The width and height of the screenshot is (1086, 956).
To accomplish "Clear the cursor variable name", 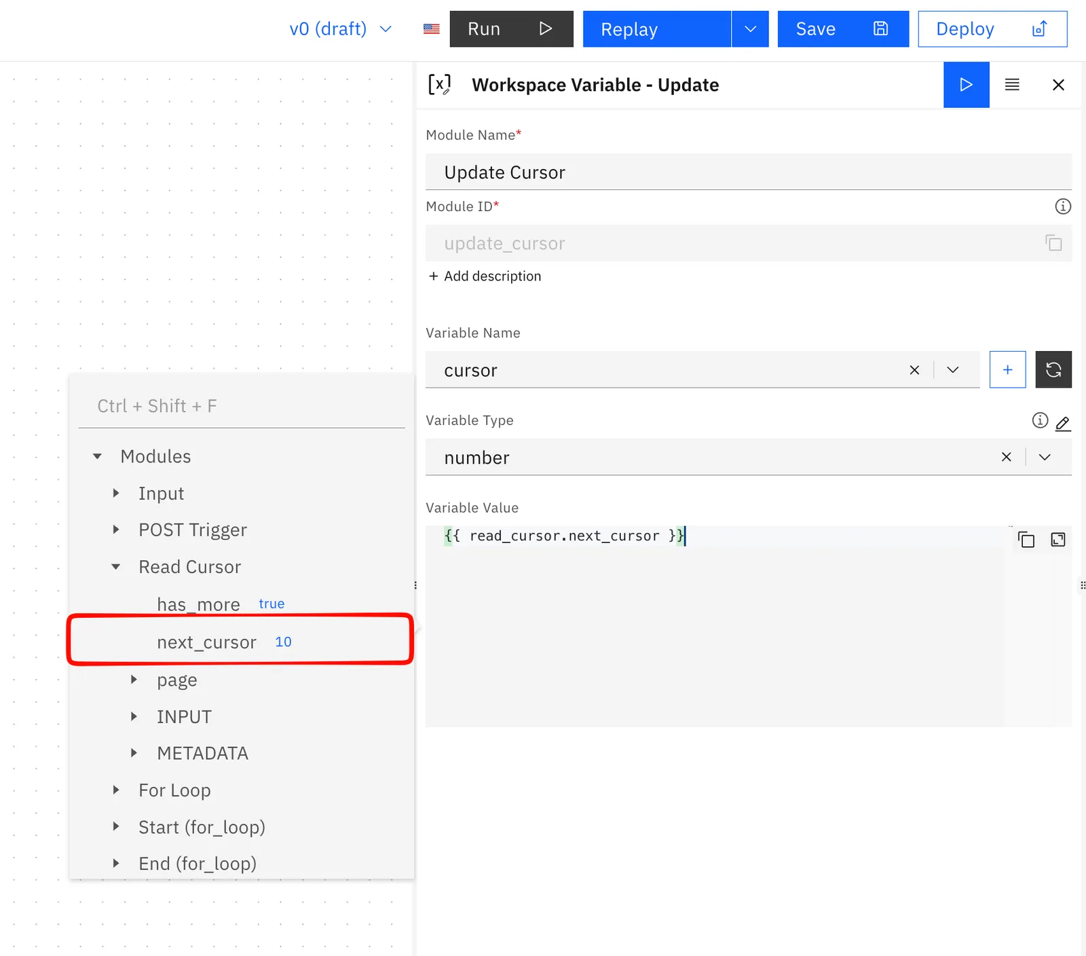I will click(914, 370).
